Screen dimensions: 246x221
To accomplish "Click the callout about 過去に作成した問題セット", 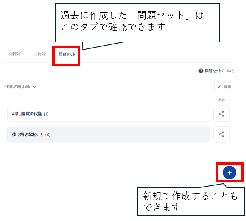I will click(x=137, y=22).
